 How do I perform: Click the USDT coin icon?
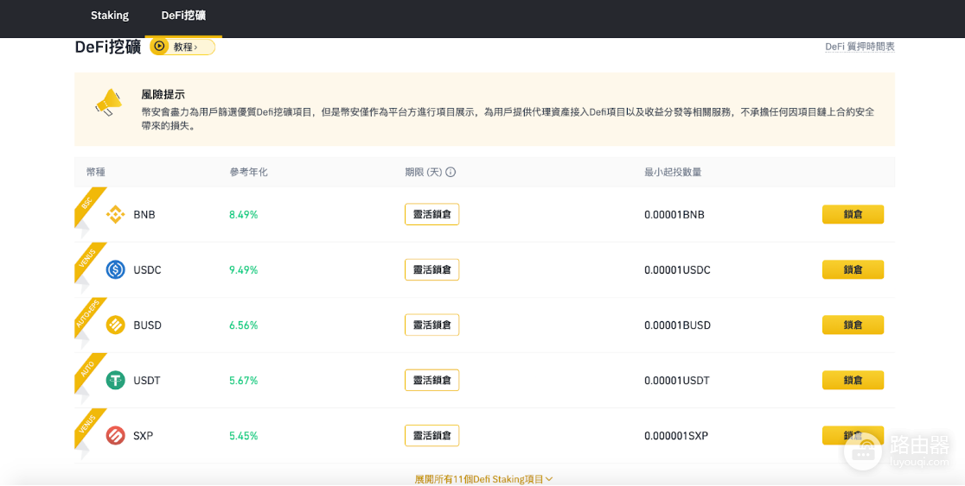[x=115, y=381]
